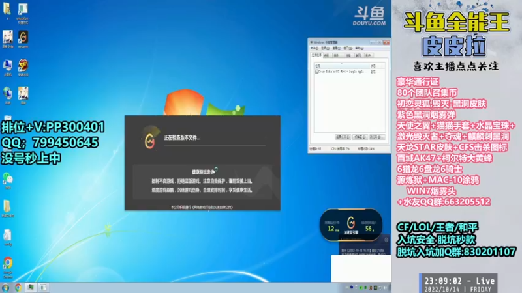Screen dimensions: 522x293
Task: Open the wegame desktop shortcut
Action: [23, 39]
